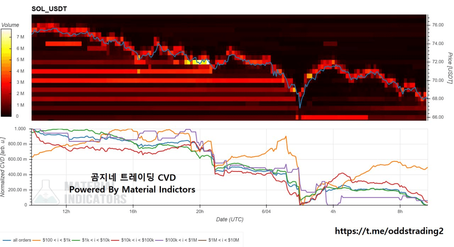
Task: Select the 5 M tick on the volume scale
Action: (20, 60)
